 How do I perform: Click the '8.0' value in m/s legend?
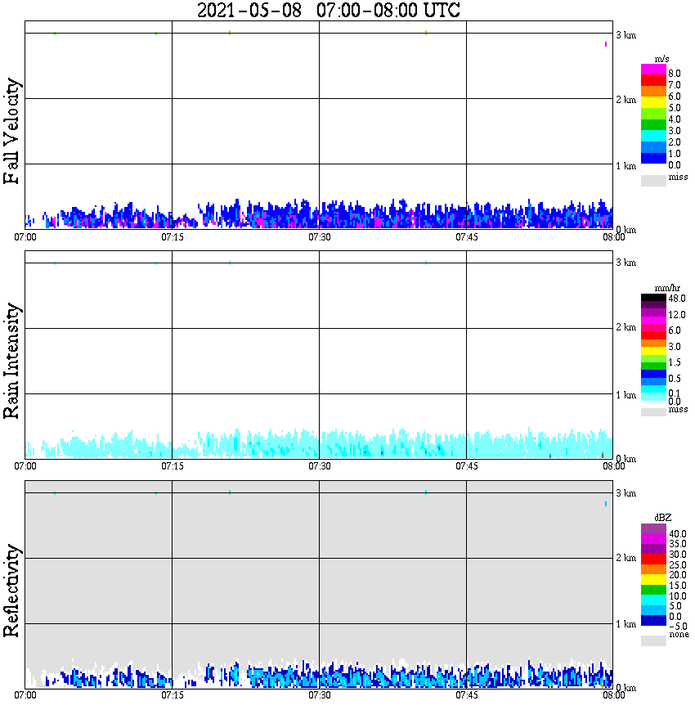[675, 74]
